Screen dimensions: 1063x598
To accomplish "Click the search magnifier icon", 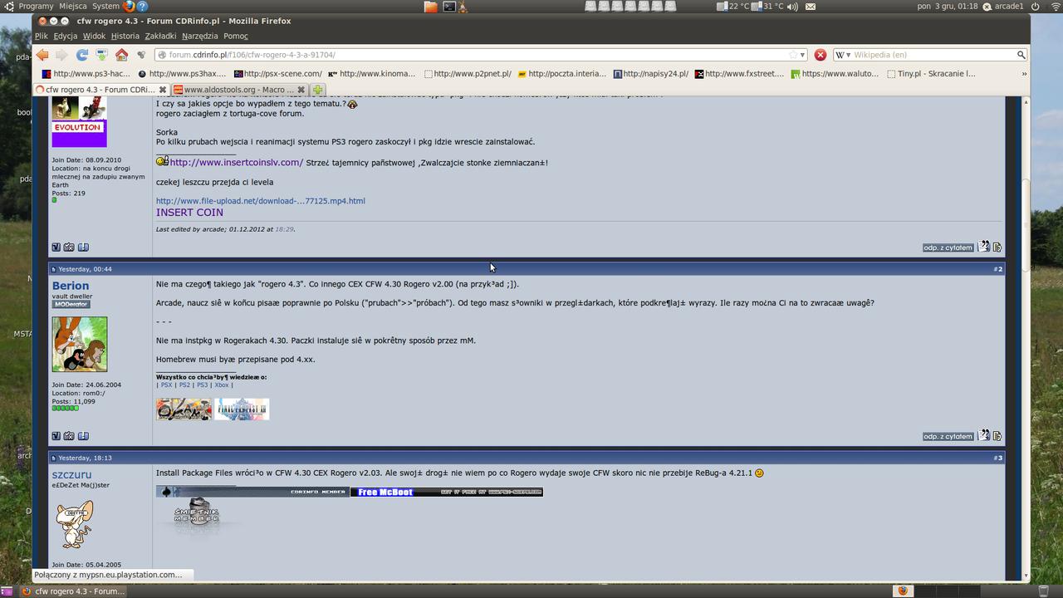I will pos(1021,55).
